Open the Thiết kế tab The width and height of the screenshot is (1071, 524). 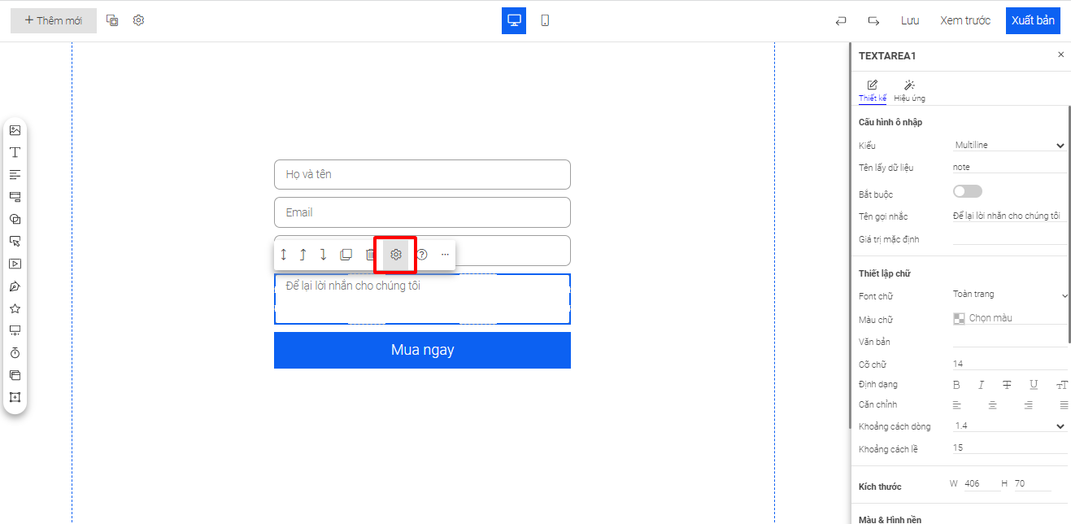coord(872,90)
